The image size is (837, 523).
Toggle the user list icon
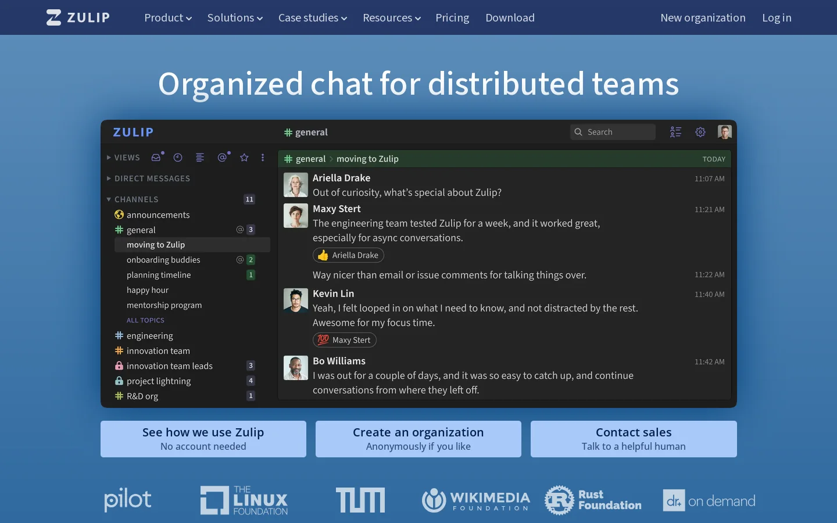click(x=675, y=132)
